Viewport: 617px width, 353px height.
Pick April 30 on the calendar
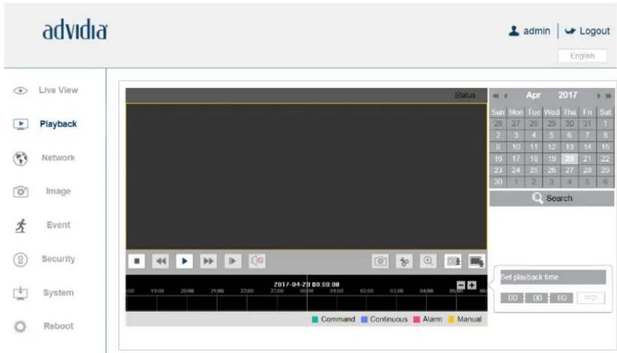498,182
